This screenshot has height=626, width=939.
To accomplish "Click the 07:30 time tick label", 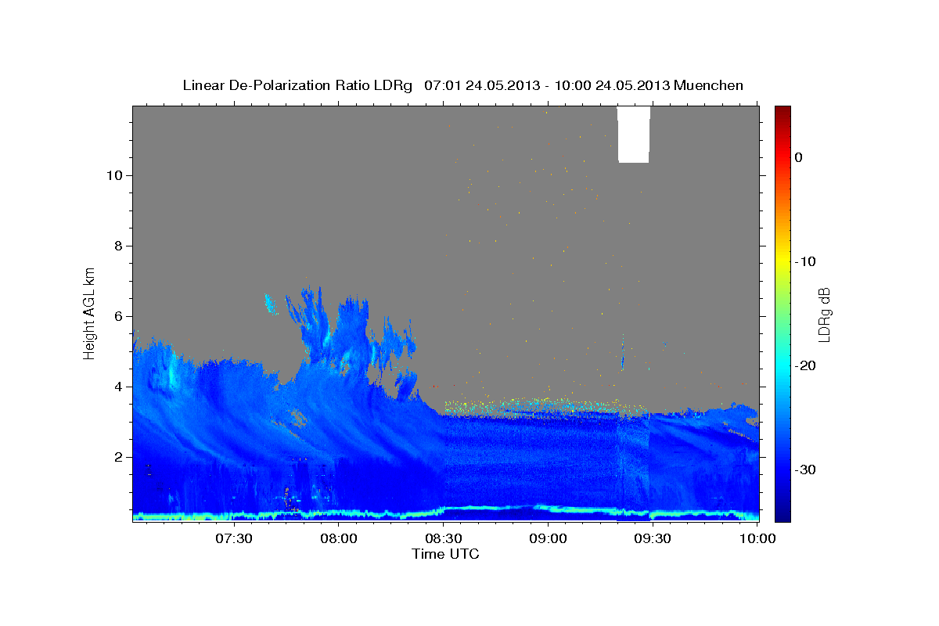I will point(235,538).
